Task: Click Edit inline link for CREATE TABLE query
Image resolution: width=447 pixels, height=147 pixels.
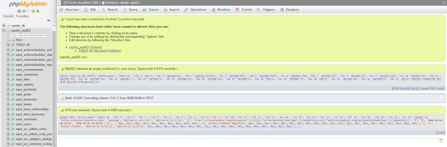Action: pos(400,88)
